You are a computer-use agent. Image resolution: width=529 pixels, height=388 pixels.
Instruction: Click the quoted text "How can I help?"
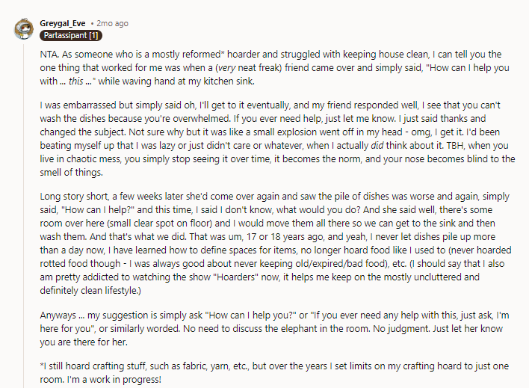click(x=98, y=210)
